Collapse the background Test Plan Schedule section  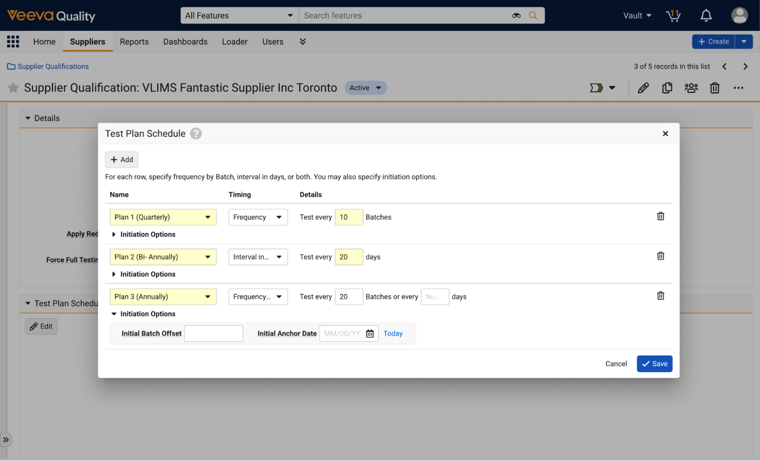(28, 303)
